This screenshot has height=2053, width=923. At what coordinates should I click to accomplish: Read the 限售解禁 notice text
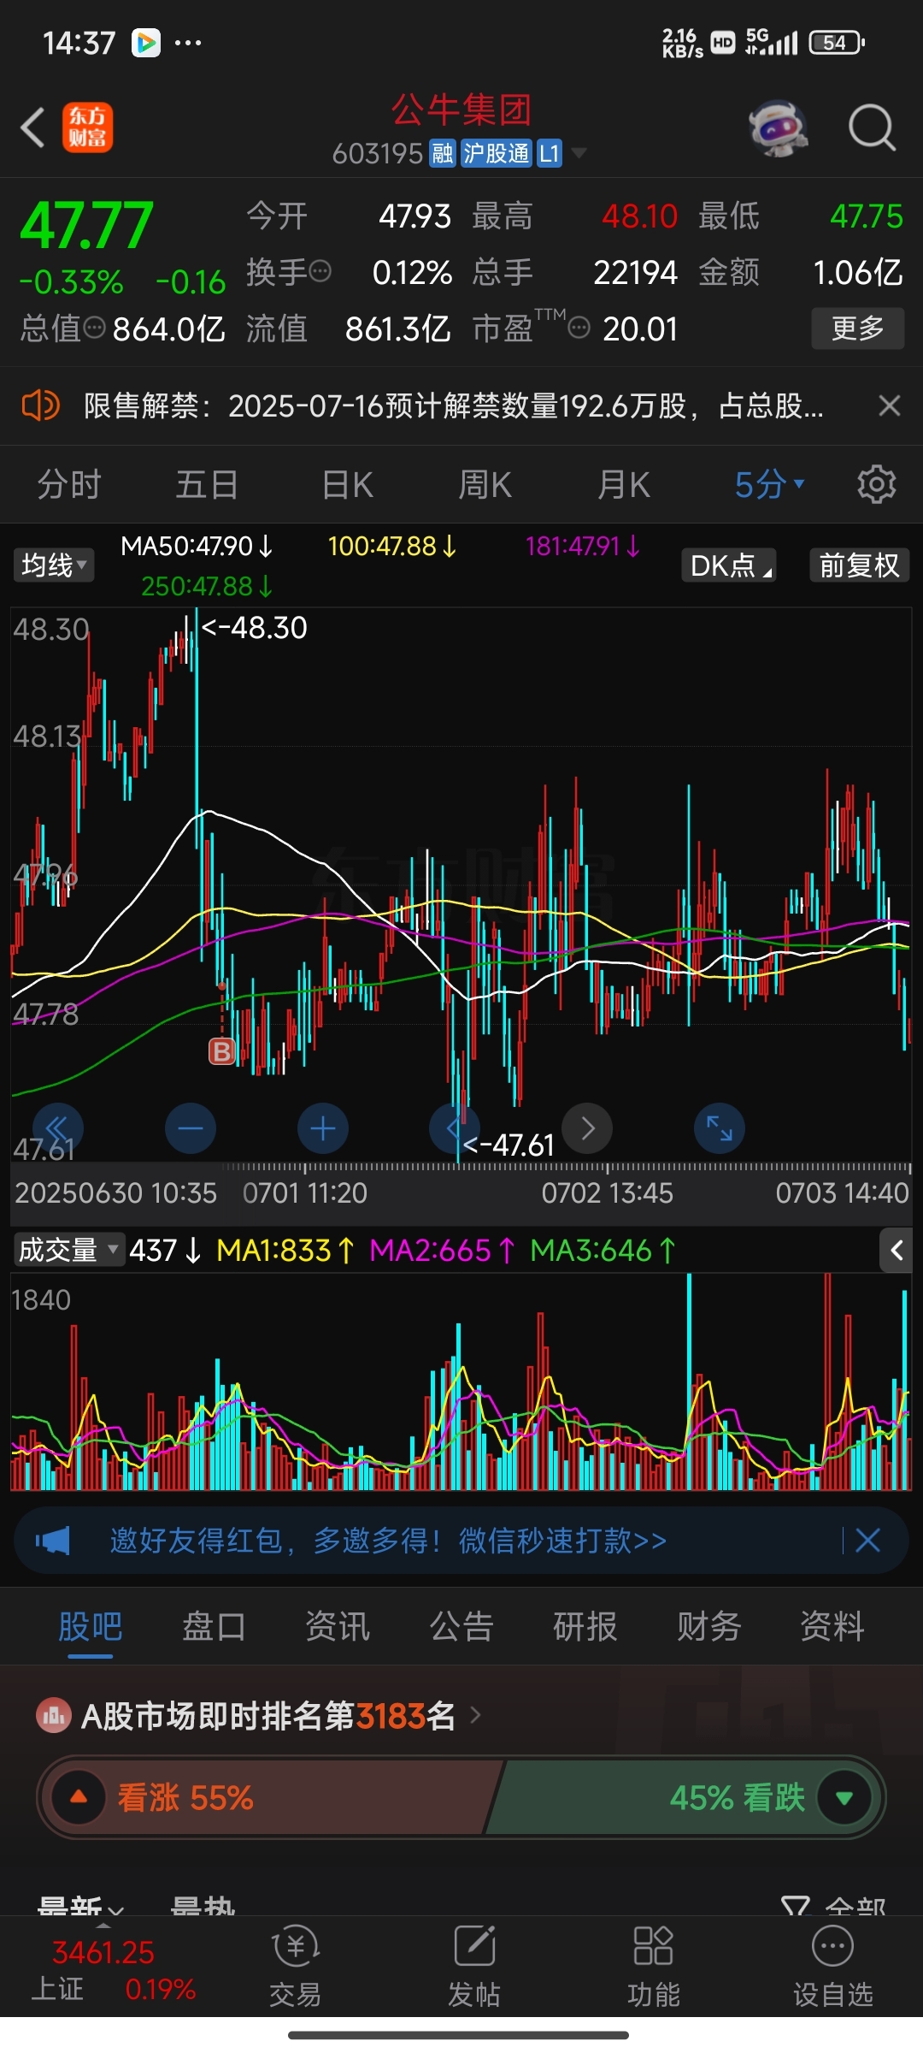point(454,405)
